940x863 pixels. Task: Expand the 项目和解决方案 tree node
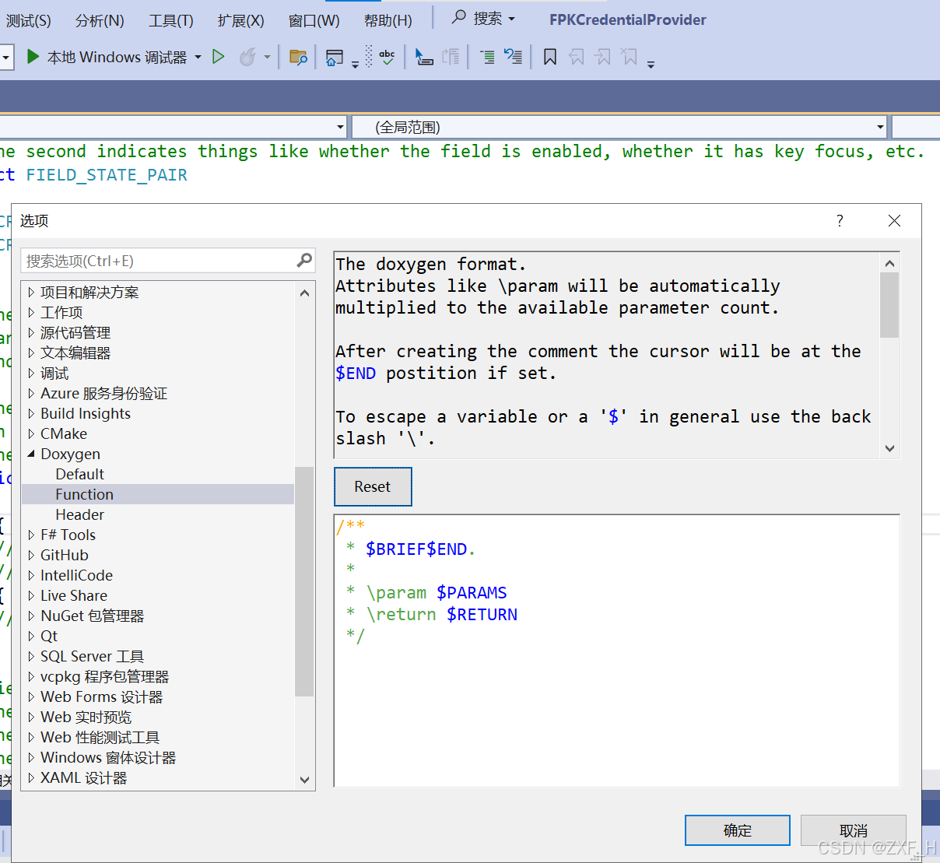coord(31,293)
